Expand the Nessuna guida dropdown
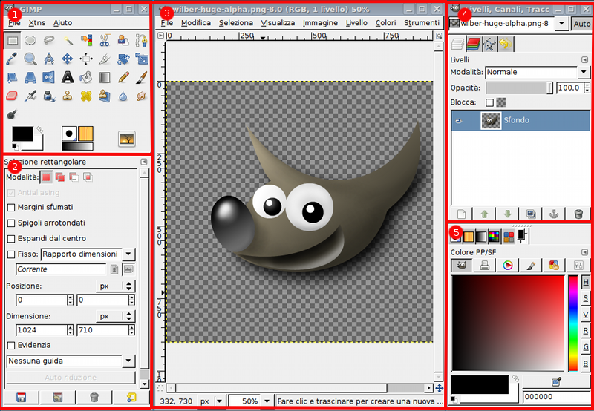The width and height of the screenshot is (594, 411). click(128, 361)
